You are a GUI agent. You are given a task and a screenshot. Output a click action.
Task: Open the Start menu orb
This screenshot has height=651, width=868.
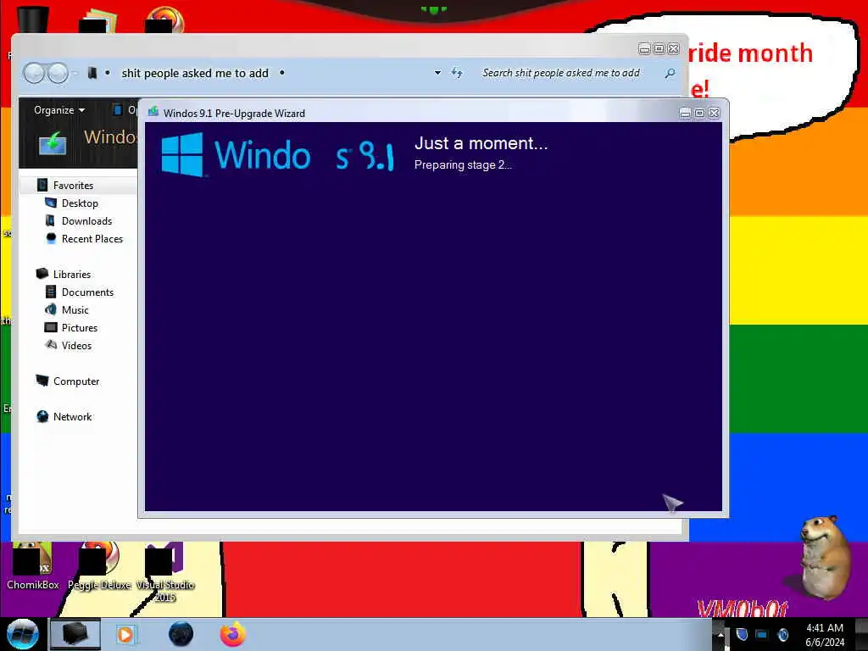(22, 634)
